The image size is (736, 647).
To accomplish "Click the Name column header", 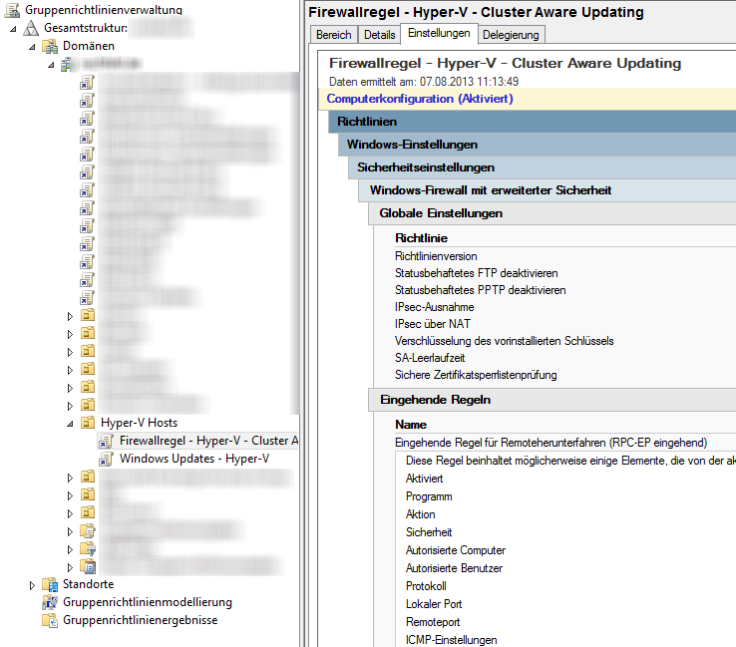I will (411, 424).
